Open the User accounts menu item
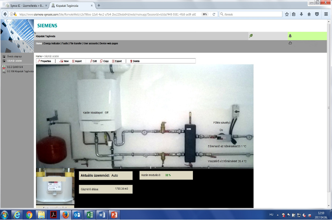This screenshot has height=221, width=332. (x=91, y=43)
